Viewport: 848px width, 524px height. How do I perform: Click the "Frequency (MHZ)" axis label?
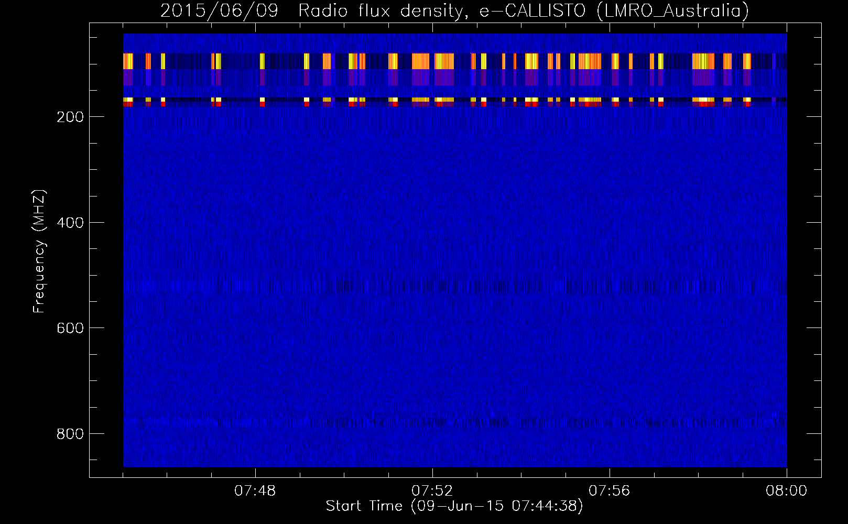pos(39,251)
